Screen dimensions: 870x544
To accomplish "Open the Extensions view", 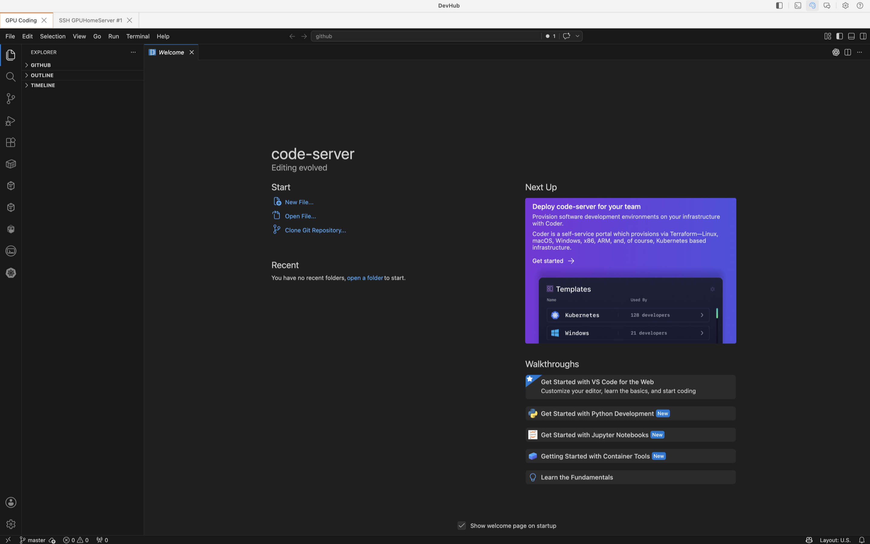I will (11, 142).
